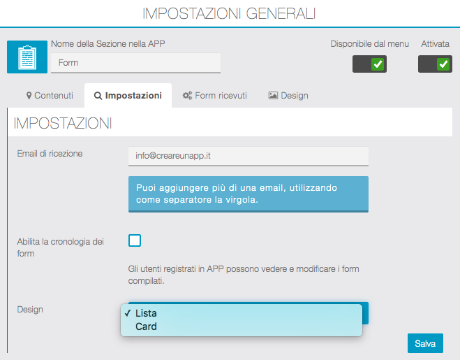Click the map pin icon beside Contenuti
The height and width of the screenshot is (360, 460).
29,96
